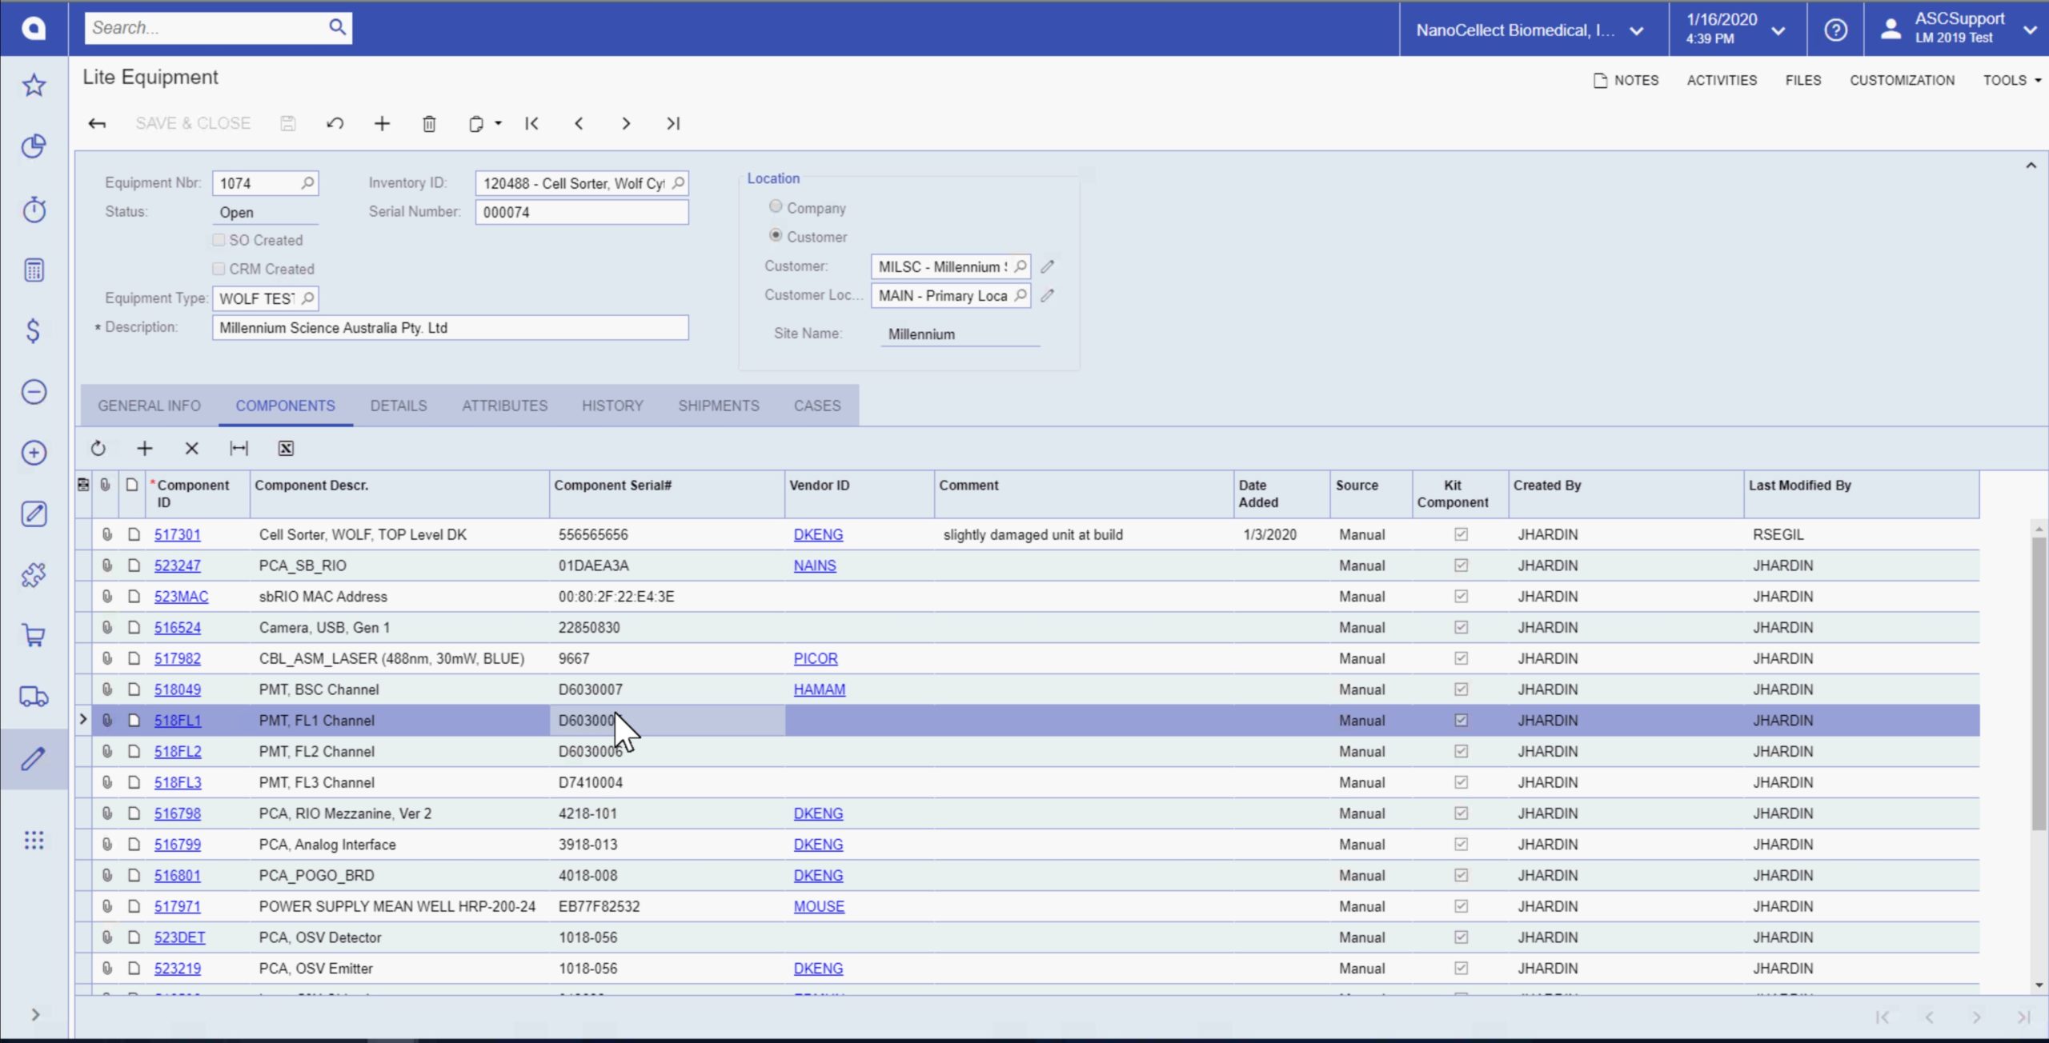Toggle the SO Created checkbox
The width and height of the screenshot is (2049, 1043).
coord(219,240)
